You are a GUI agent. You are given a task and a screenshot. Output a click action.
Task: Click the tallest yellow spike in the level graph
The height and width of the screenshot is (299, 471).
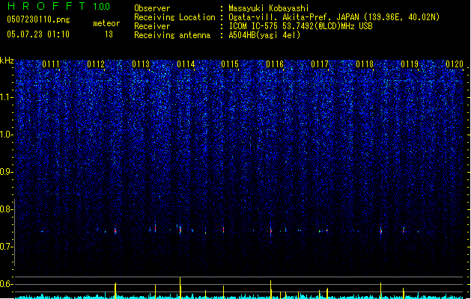(x=180, y=288)
